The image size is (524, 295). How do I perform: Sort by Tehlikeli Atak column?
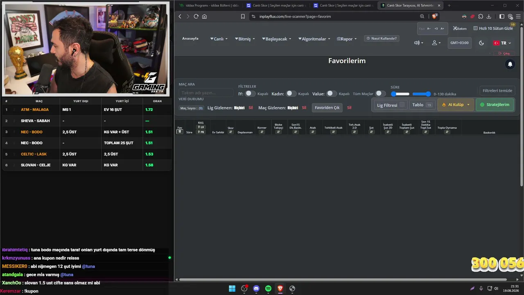point(333,132)
